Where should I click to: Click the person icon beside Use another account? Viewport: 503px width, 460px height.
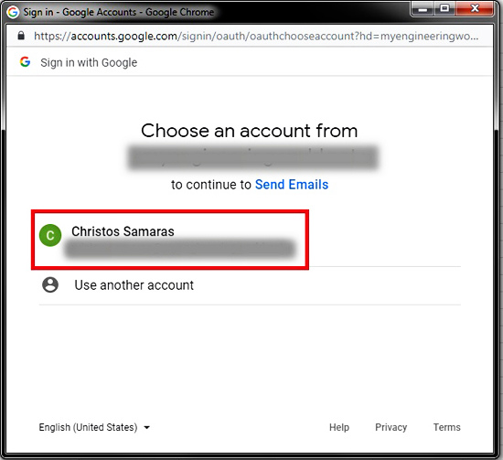50,284
